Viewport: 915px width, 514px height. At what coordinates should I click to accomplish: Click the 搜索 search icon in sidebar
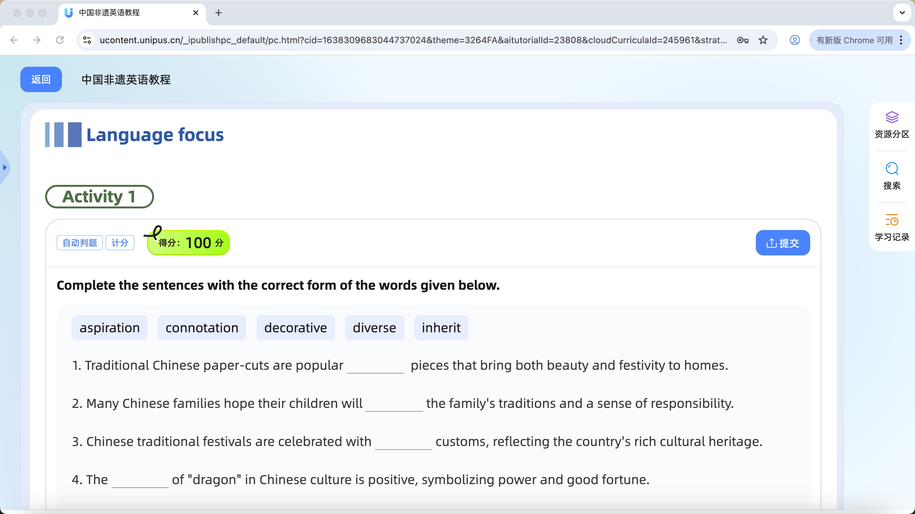coord(891,169)
